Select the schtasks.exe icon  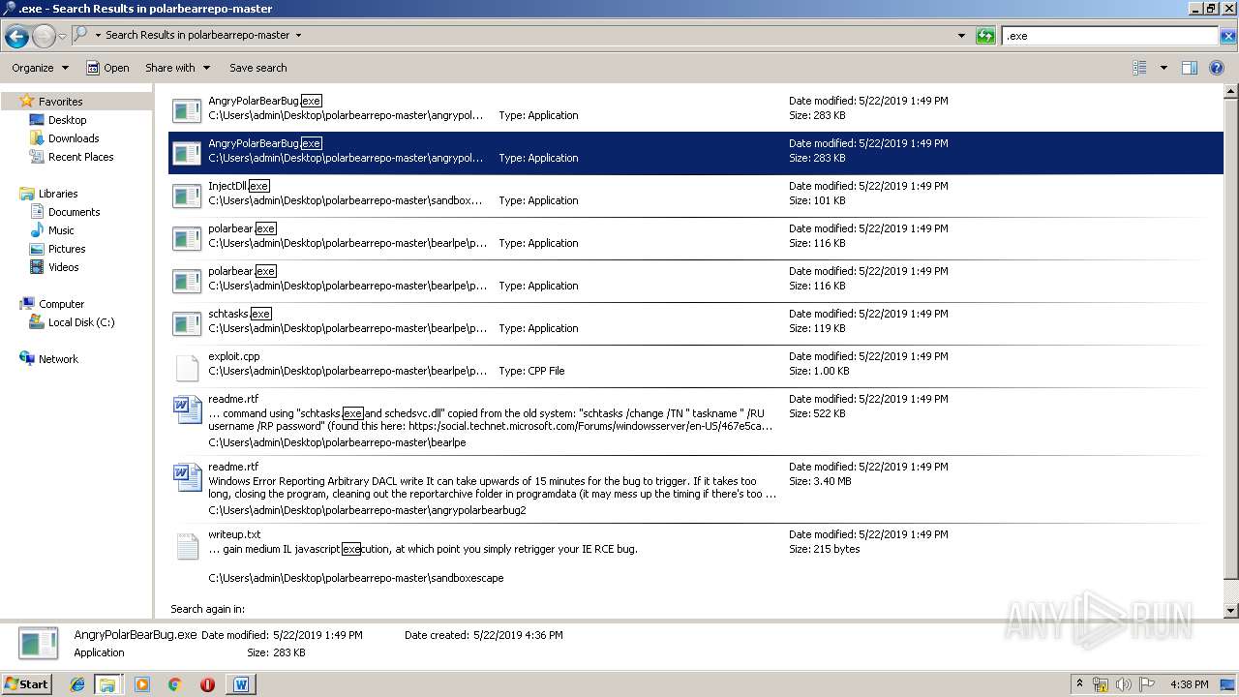click(187, 322)
